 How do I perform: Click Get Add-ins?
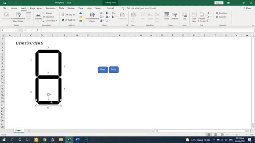pos(69,15)
